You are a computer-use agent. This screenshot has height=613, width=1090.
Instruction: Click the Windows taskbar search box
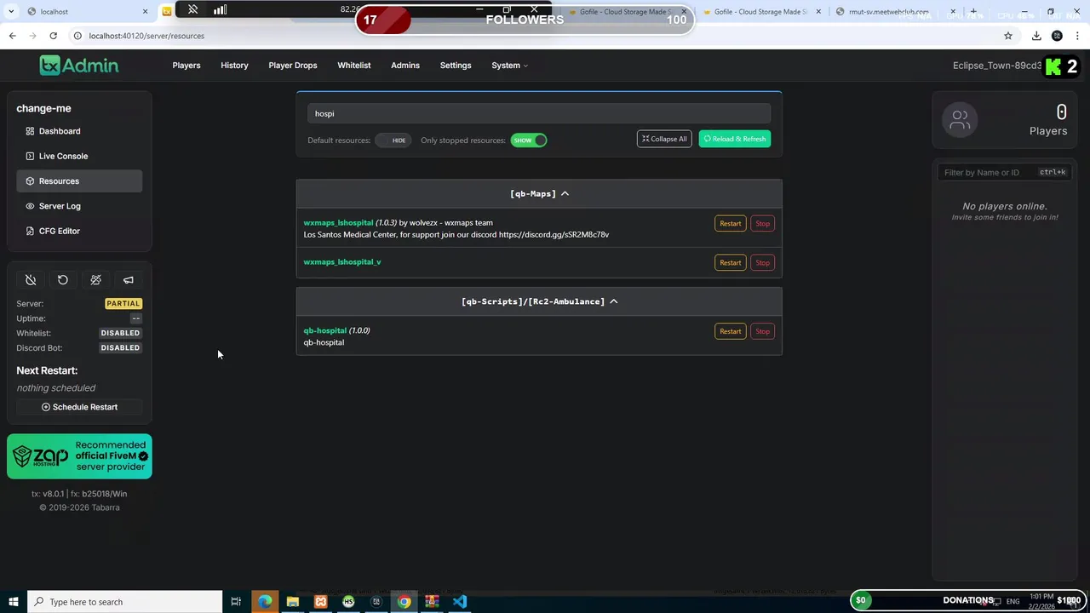(x=125, y=601)
